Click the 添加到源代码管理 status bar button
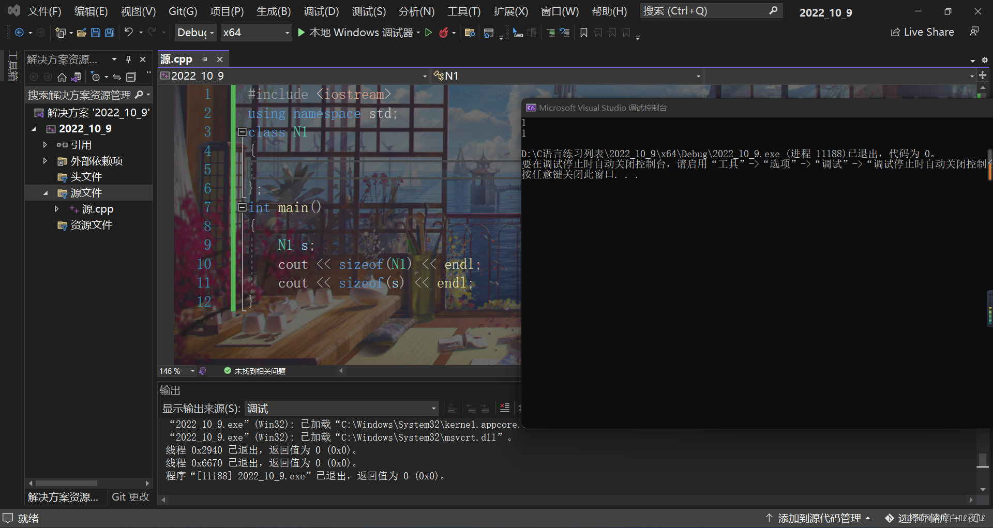 point(819,518)
